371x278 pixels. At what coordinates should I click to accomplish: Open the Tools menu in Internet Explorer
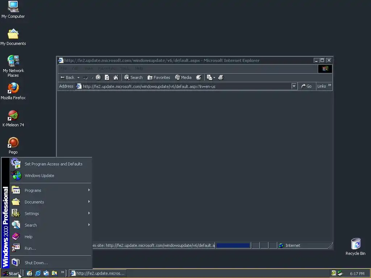click(125, 68)
